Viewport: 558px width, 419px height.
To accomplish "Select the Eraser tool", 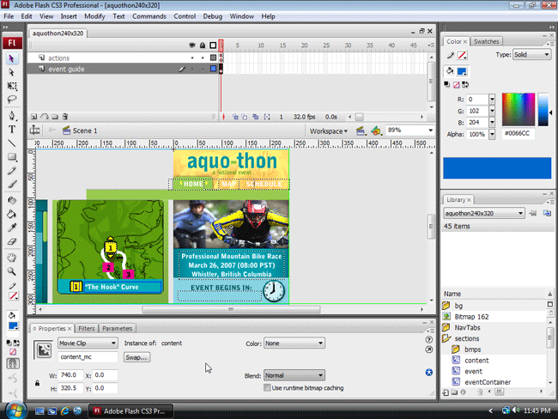I will (12, 242).
